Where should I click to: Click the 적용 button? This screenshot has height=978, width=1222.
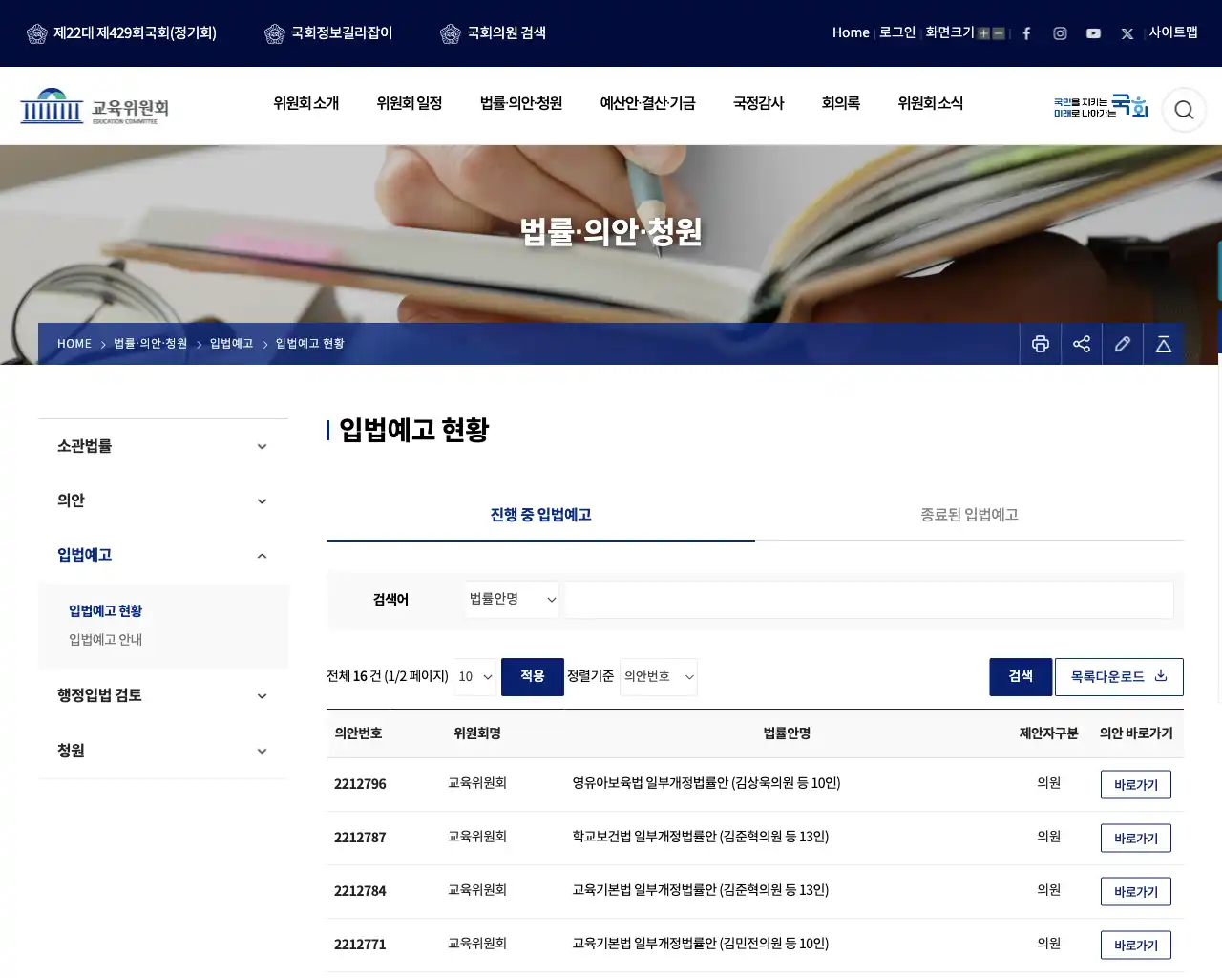point(533,677)
